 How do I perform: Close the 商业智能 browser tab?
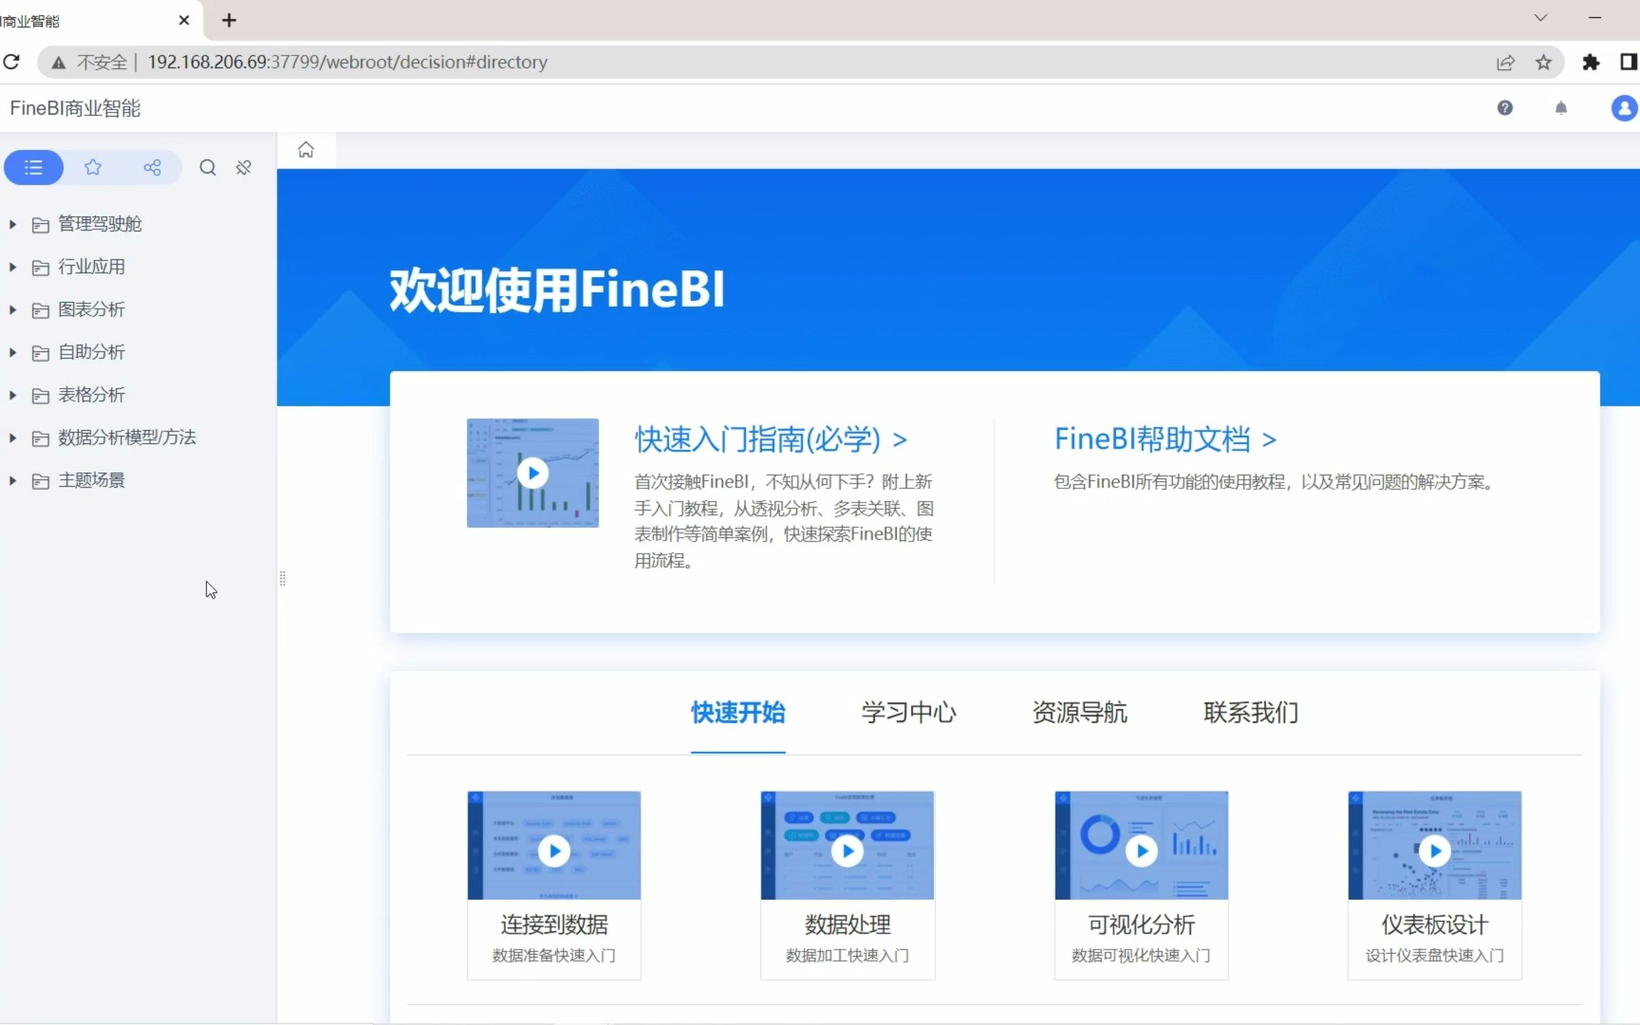coord(184,21)
